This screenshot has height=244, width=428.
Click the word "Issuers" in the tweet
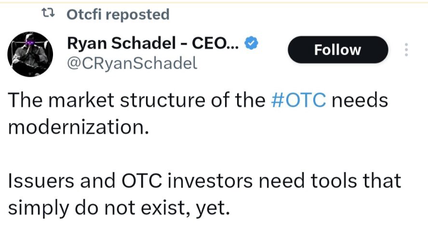pyautogui.click(x=40, y=181)
